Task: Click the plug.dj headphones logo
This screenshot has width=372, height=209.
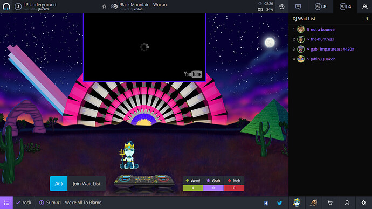Action: tap(6, 6)
